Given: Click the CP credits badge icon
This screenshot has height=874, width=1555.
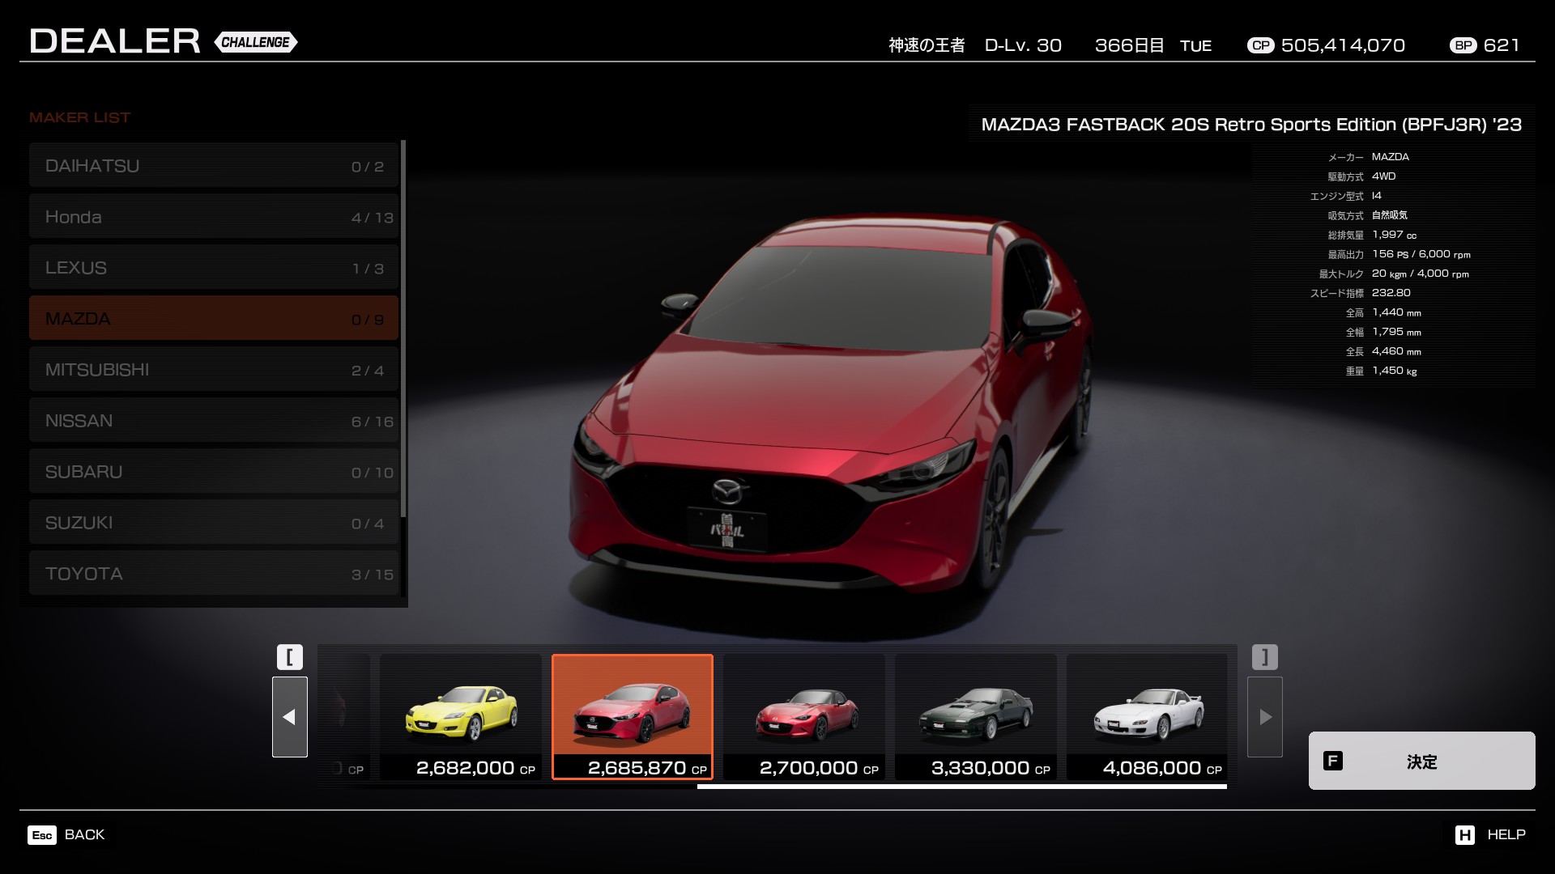Looking at the screenshot, I should [x=1260, y=45].
